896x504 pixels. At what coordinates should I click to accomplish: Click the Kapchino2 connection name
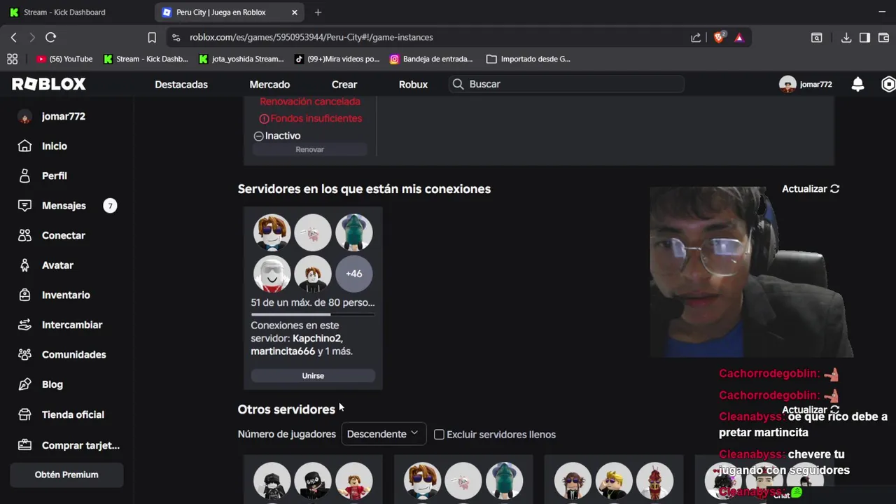(x=317, y=338)
